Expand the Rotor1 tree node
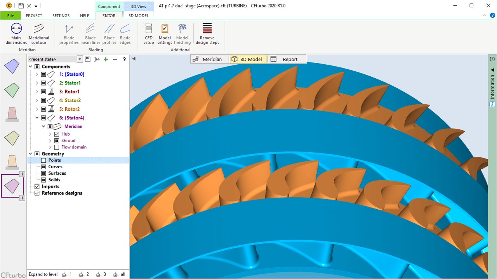The width and height of the screenshot is (497, 279). click(x=37, y=92)
